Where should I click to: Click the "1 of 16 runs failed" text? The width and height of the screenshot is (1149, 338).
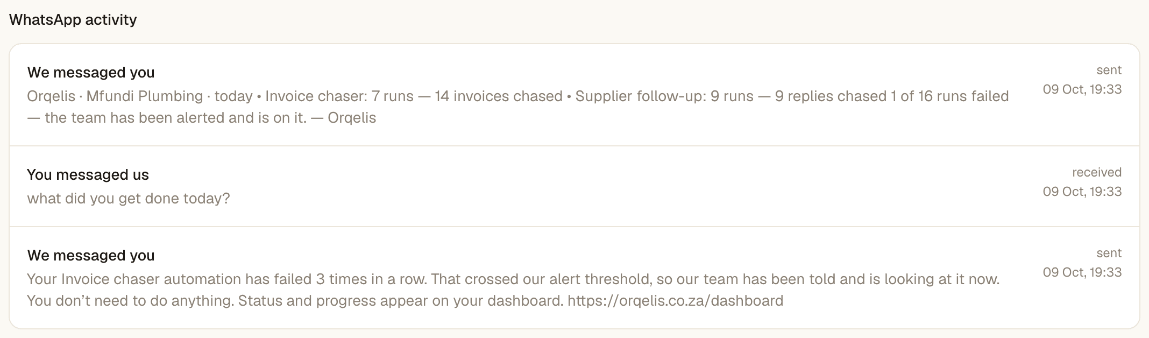point(950,96)
